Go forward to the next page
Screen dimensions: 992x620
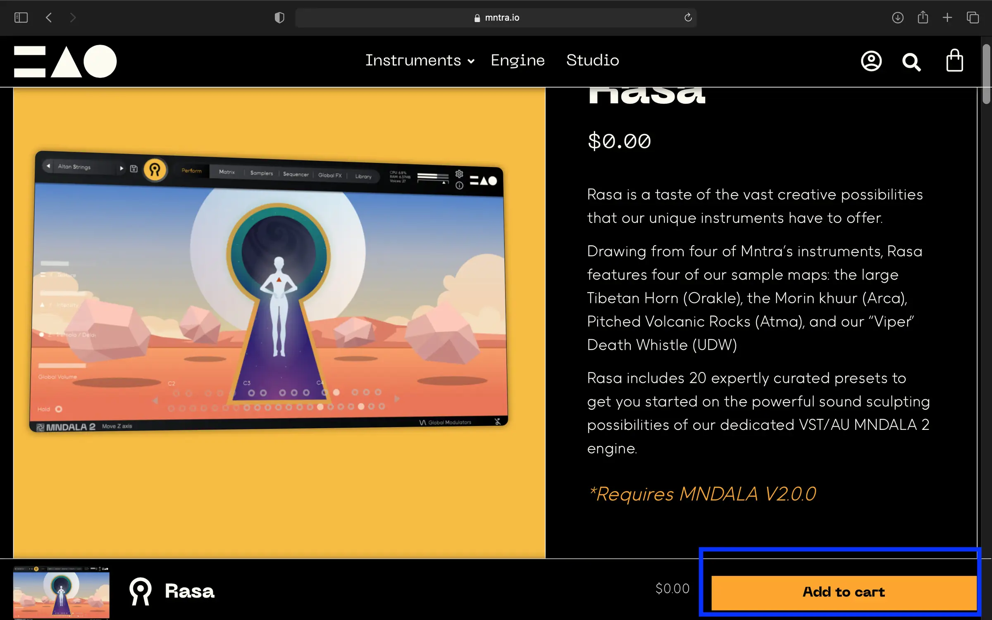[73, 17]
